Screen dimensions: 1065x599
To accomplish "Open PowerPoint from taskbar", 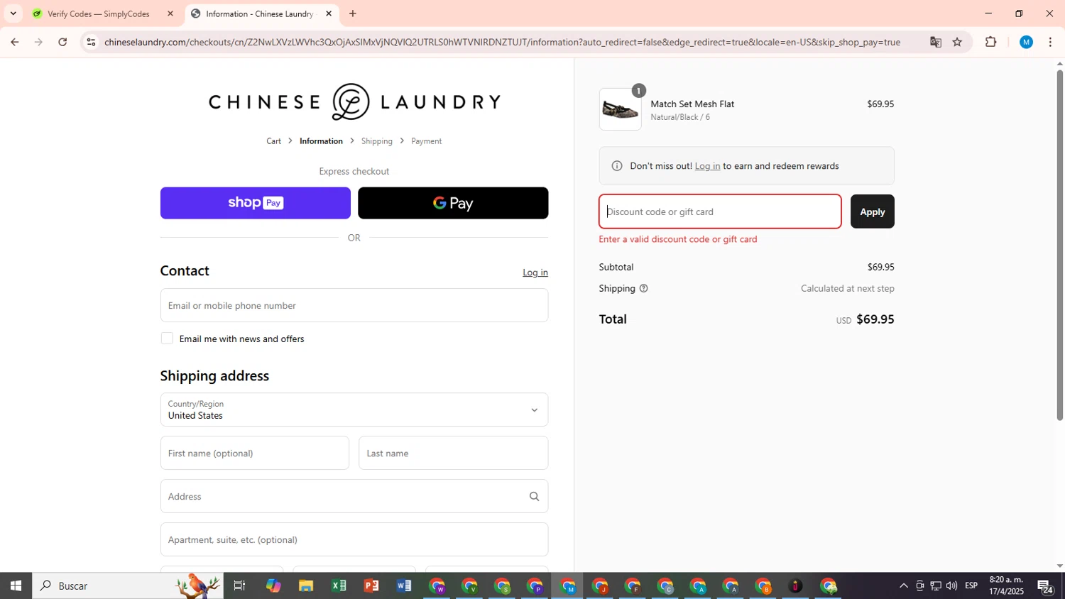I will 371,586.
